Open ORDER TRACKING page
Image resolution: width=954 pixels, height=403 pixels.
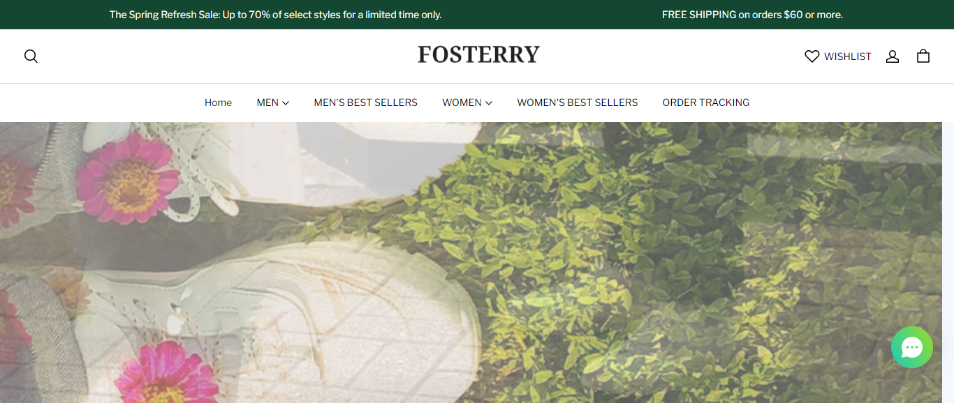tap(706, 102)
